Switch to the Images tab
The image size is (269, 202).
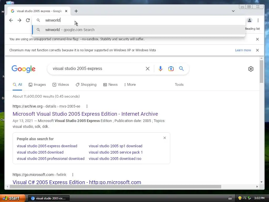[37, 84]
